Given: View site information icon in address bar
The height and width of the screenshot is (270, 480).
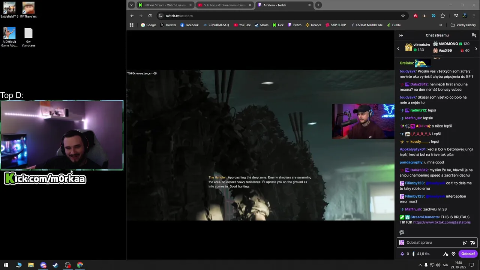Looking at the screenshot, I should [x=161, y=16].
